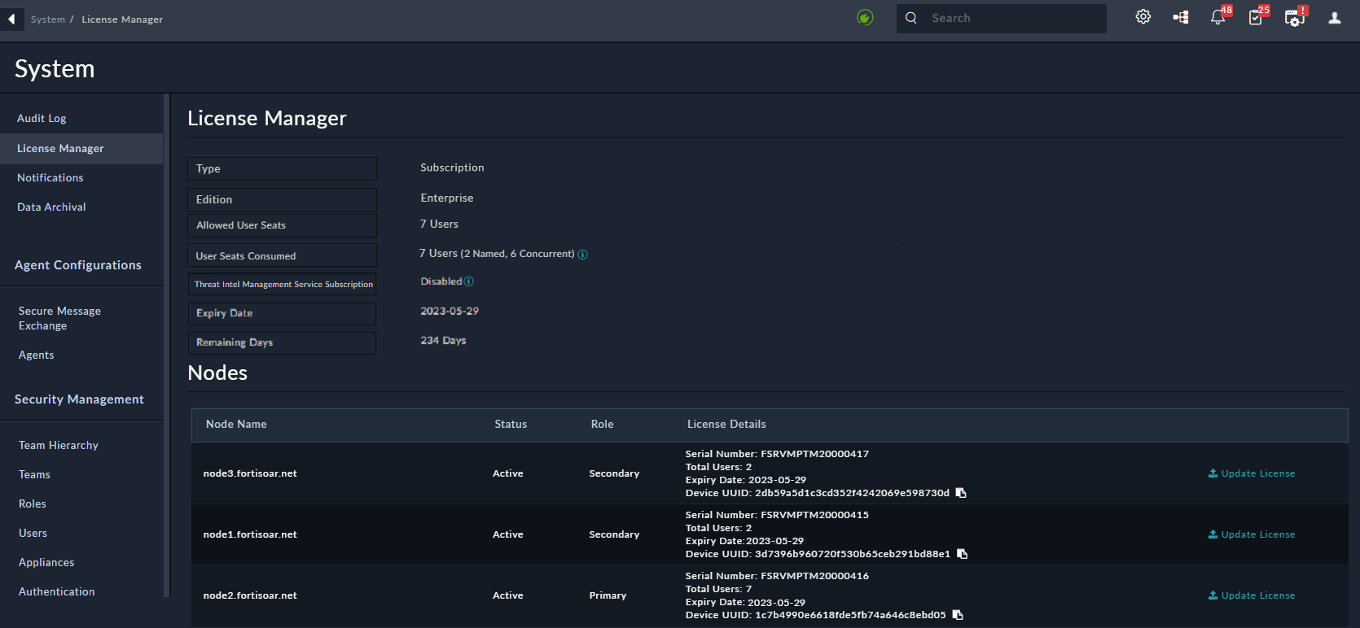Copy Device UUID for node1.fortisoar.net
Viewport: 1360px width, 628px height.
click(962, 554)
